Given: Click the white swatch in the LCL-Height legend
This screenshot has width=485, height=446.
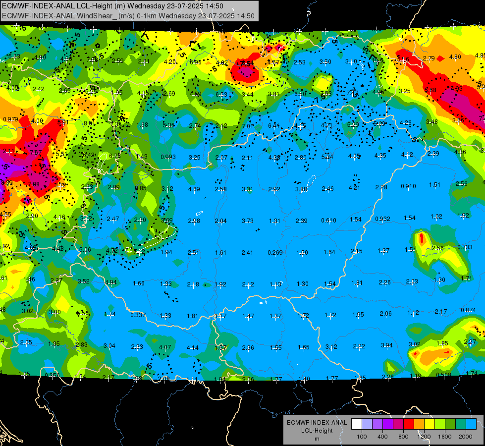Looking at the screenshot, I should point(357,424).
